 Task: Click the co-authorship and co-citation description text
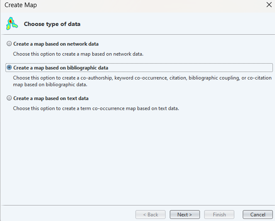tap(142, 81)
